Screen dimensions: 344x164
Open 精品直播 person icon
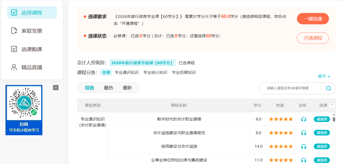(x=14, y=67)
